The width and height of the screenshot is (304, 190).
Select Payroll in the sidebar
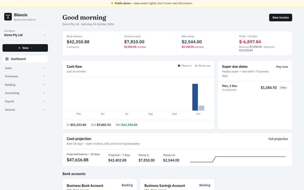point(25,102)
